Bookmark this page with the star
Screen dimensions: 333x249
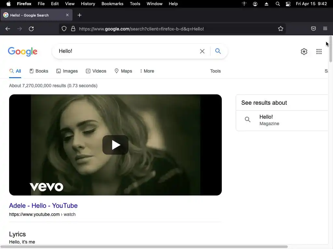[x=281, y=29]
